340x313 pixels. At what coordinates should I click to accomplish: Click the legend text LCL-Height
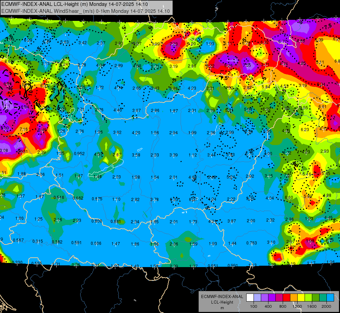(222, 302)
